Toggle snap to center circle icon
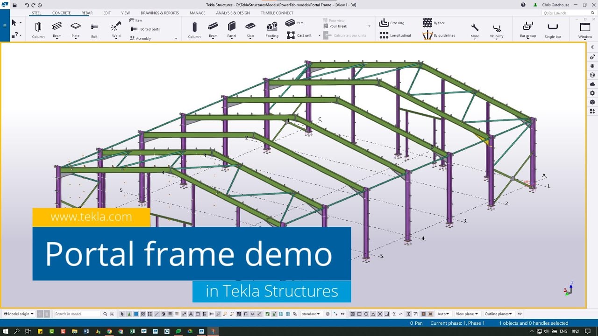This screenshot has height=336, width=598. (366, 314)
